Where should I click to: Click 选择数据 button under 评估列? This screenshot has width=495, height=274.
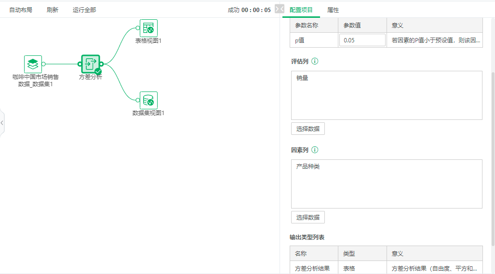[308, 129]
